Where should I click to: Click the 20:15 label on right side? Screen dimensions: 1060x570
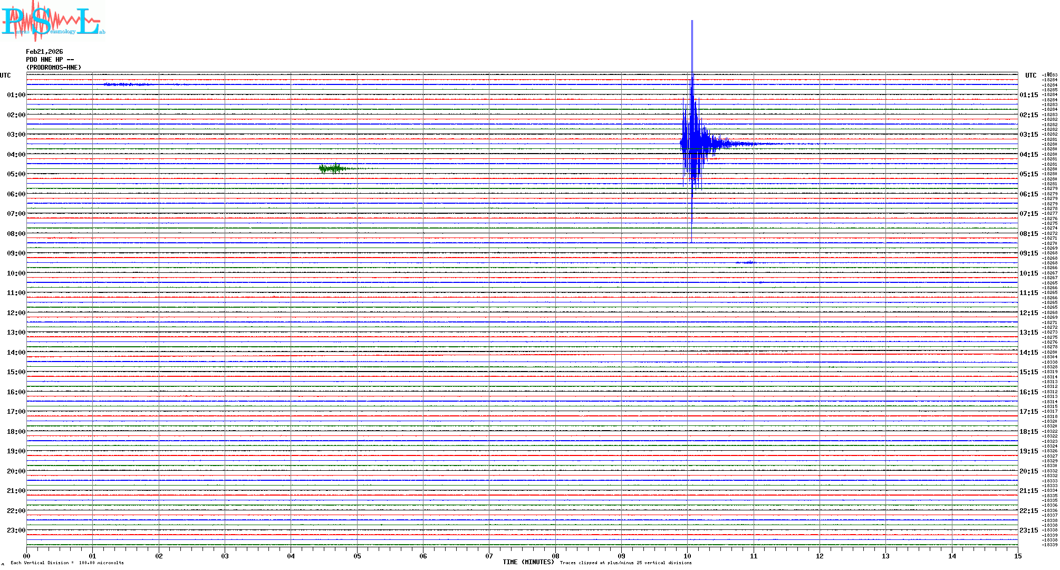[x=1028, y=471]
